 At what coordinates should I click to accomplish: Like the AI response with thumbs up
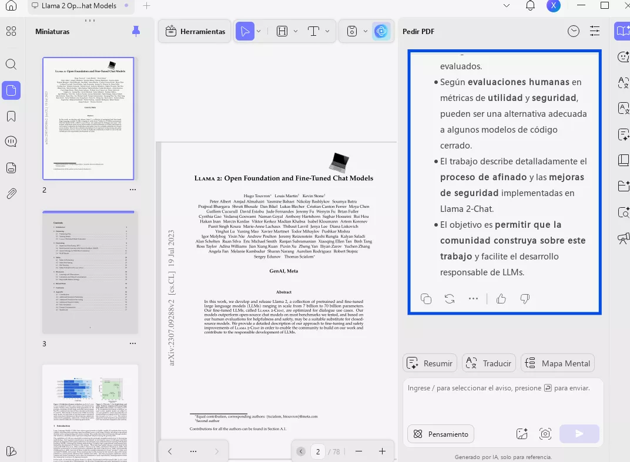point(501,299)
